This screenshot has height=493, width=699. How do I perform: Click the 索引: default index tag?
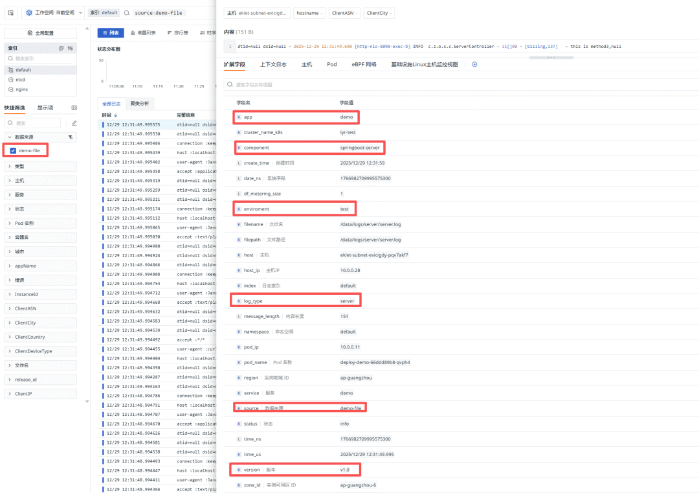point(104,13)
